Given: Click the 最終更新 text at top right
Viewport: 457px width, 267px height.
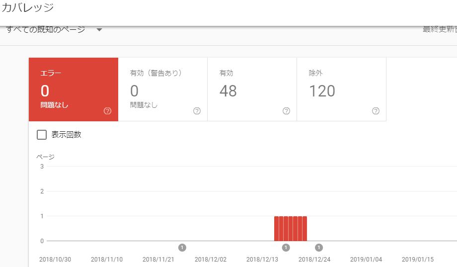Looking at the screenshot, I should click(x=440, y=29).
